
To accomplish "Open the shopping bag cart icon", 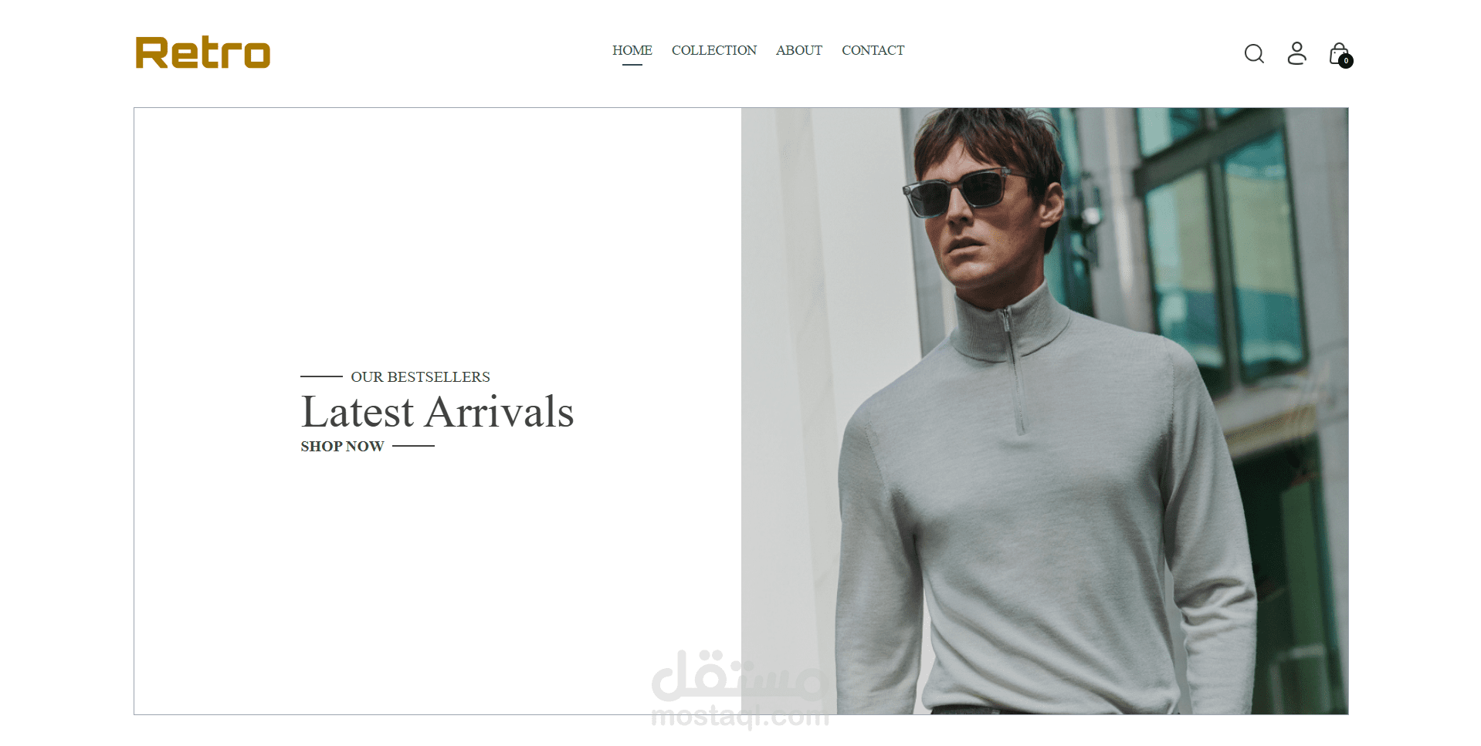I will pos(1339,54).
